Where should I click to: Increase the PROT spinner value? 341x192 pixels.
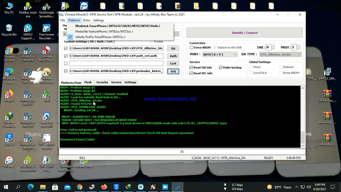[299, 46]
